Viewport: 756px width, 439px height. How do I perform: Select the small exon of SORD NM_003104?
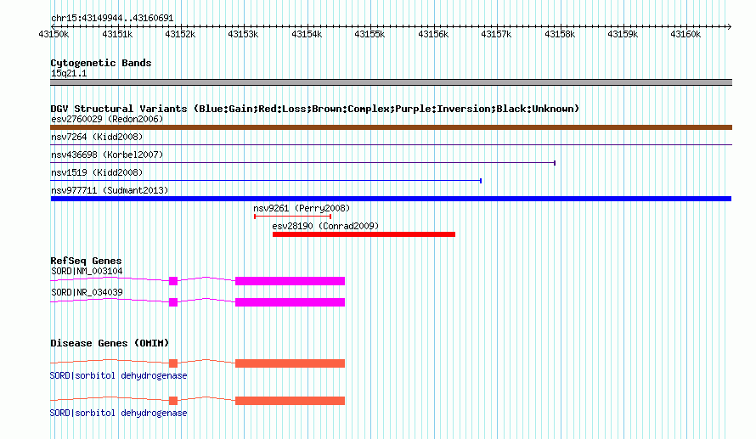[173, 281]
